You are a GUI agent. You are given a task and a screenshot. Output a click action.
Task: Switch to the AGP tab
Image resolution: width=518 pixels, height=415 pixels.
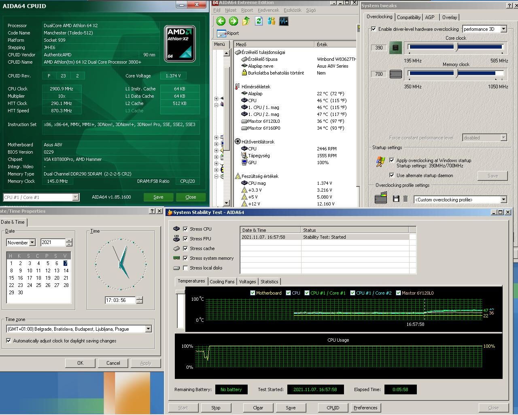430,17
